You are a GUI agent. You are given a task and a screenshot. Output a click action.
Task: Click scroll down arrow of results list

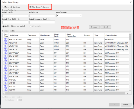pyautogui.click(x=130, y=91)
